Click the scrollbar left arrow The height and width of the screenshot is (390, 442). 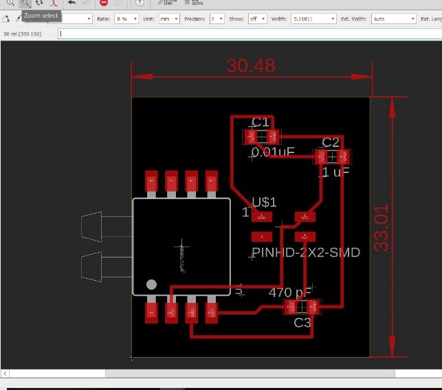(x=5, y=374)
